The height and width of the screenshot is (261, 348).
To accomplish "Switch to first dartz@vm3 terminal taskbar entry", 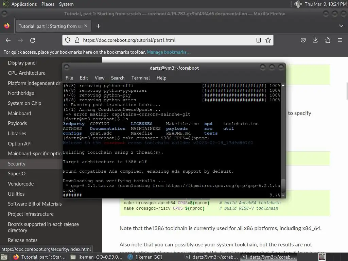I will click(211, 257).
